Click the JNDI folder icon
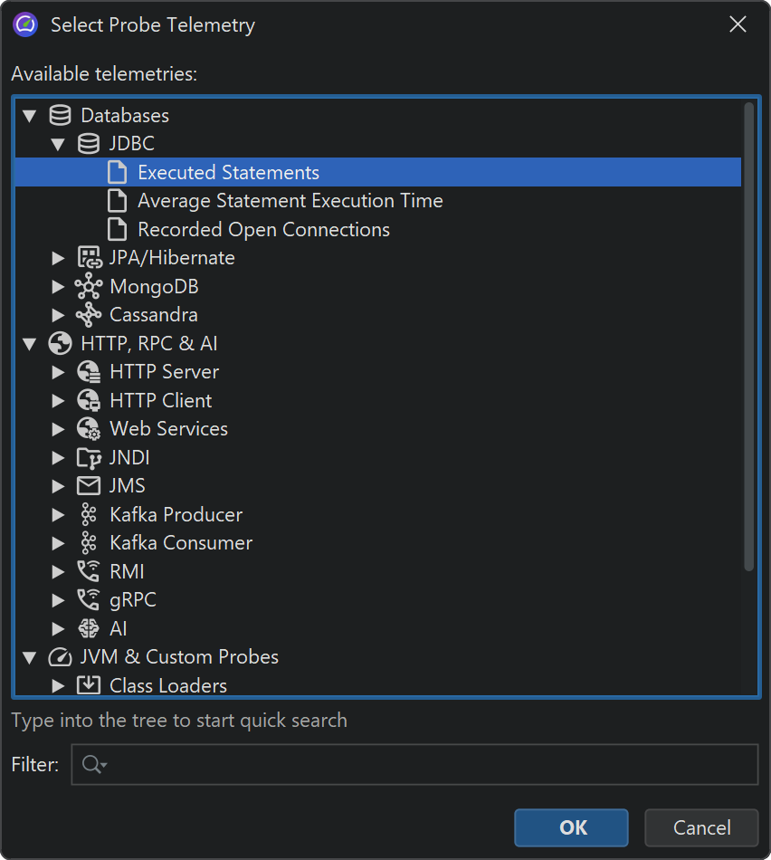 pyautogui.click(x=89, y=458)
